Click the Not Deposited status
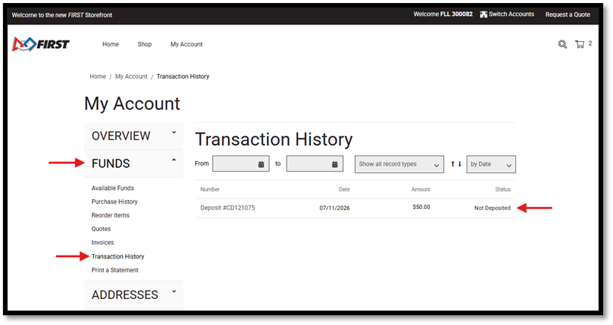The height and width of the screenshot is (325, 613). (x=493, y=208)
